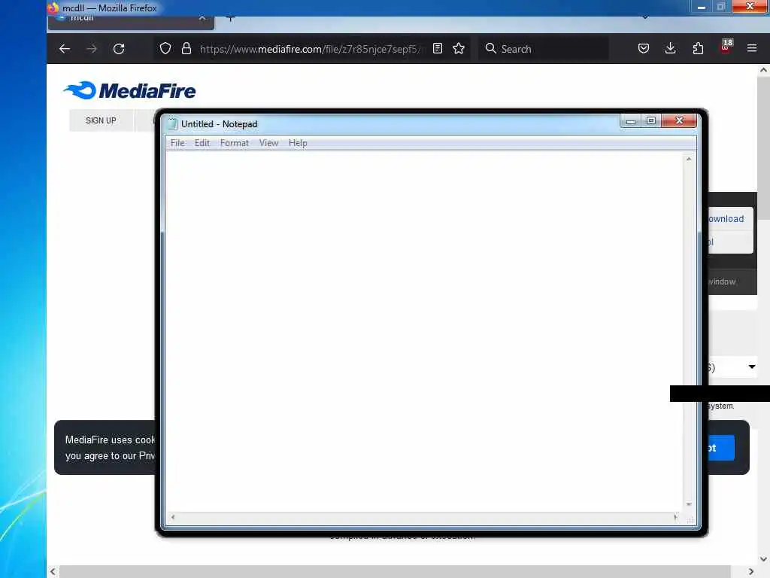Go back in Firefox
770x578 pixels.
(x=65, y=49)
